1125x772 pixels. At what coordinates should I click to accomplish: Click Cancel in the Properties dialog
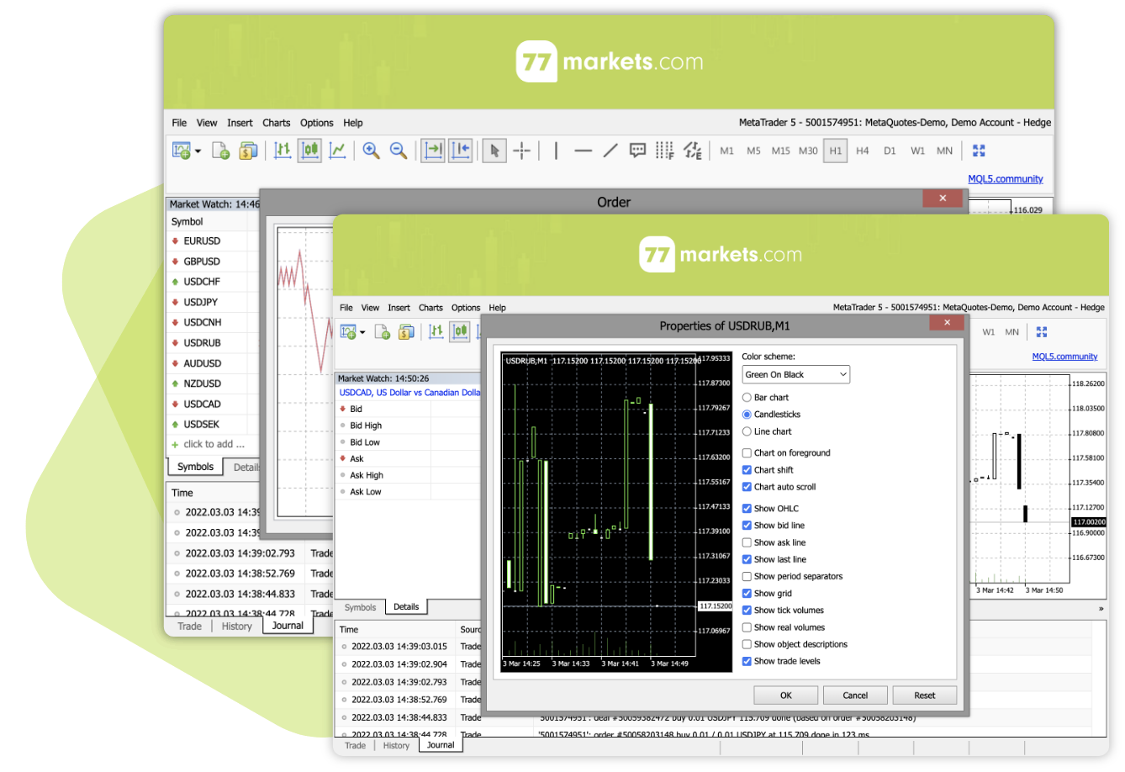pos(855,695)
